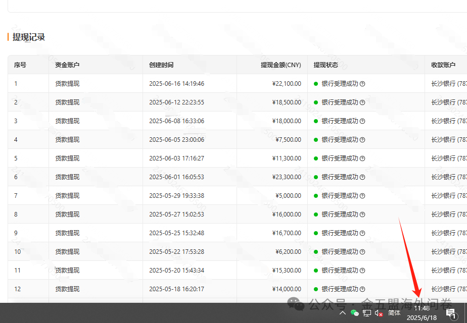467x323 pixels.
Task: Select the timestamp 2025-05-22 17:53:28
Action: pos(176,252)
